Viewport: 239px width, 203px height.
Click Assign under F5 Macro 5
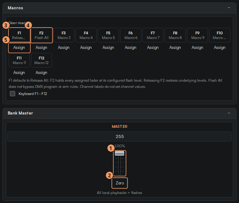pyautogui.click(x=108, y=48)
